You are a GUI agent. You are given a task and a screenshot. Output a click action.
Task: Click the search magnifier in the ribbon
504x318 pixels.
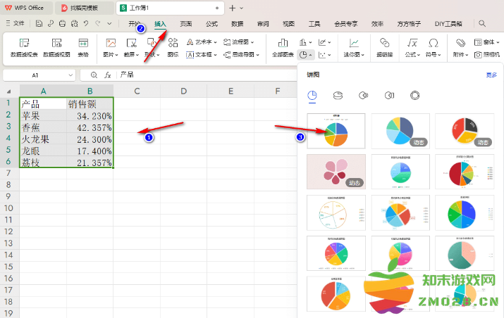[482, 23]
